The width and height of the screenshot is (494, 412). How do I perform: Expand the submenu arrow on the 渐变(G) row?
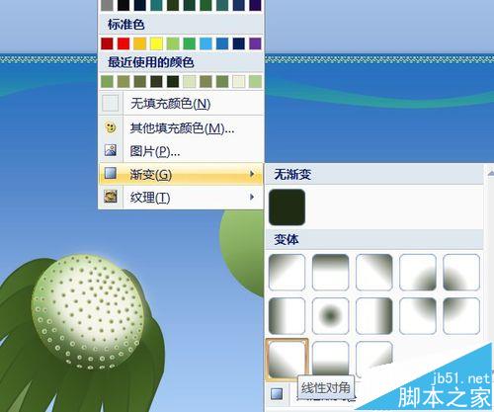[252, 174]
